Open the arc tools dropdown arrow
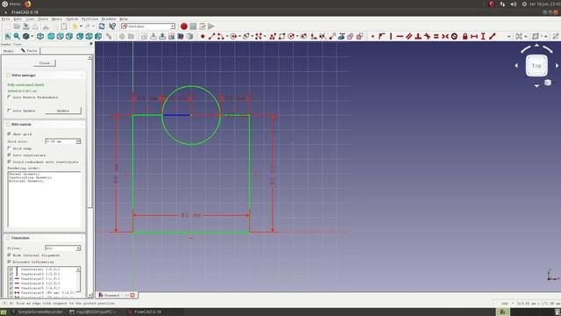The height and width of the screenshot is (316, 561). click(x=227, y=36)
